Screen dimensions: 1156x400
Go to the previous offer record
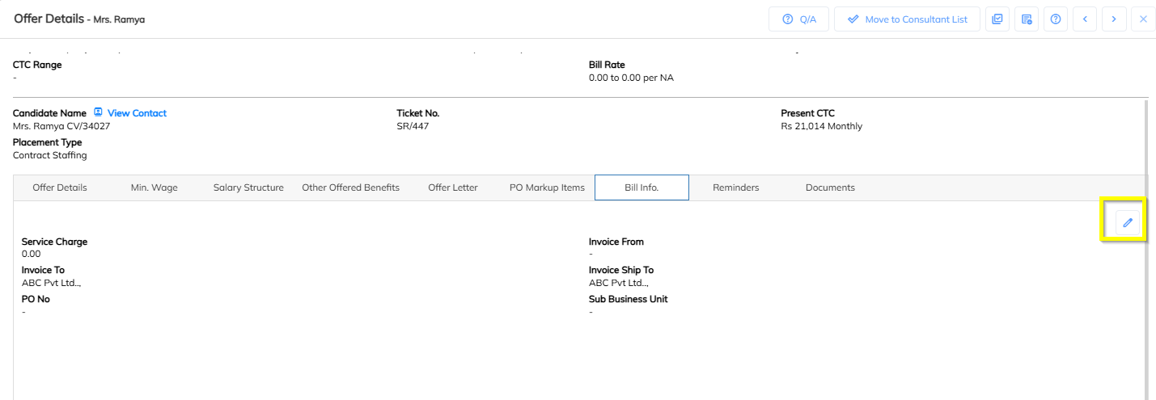tap(1085, 19)
